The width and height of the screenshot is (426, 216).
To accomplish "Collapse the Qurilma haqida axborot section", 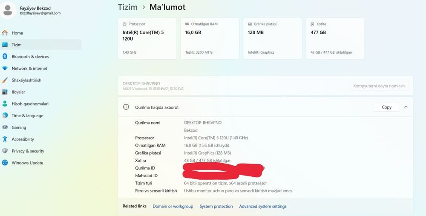I will point(406,107).
